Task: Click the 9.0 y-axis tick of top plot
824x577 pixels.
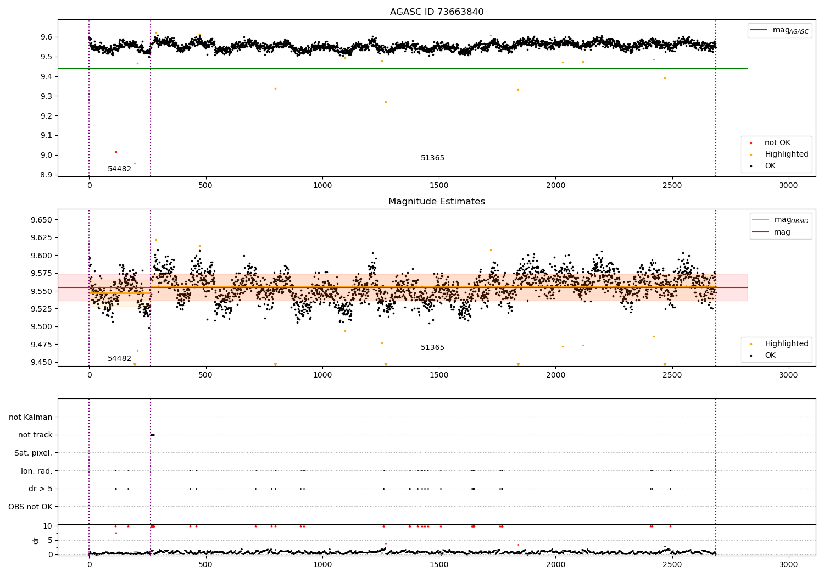Action: [x=47, y=156]
